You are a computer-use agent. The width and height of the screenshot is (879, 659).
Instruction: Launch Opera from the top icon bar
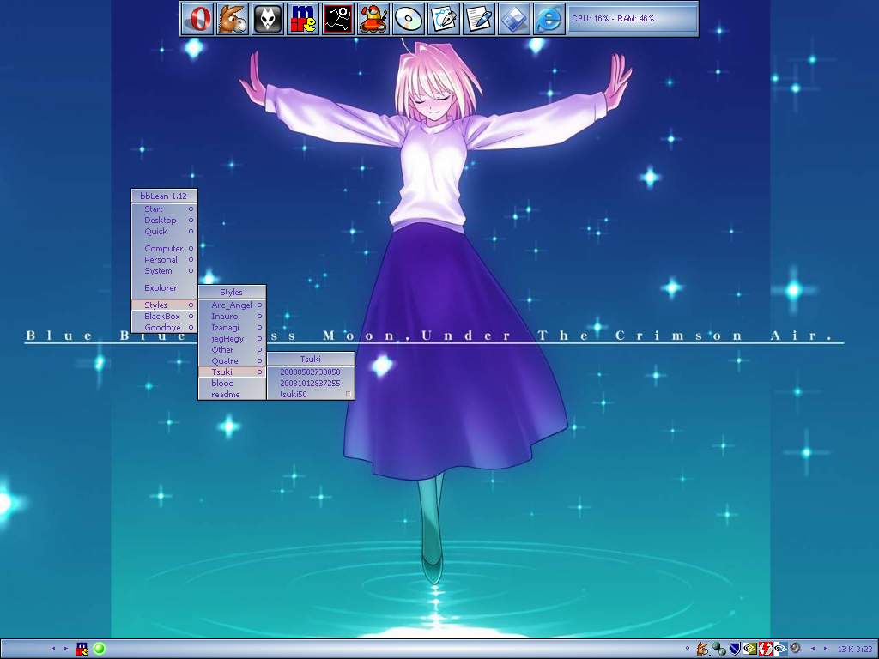coord(198,19)
